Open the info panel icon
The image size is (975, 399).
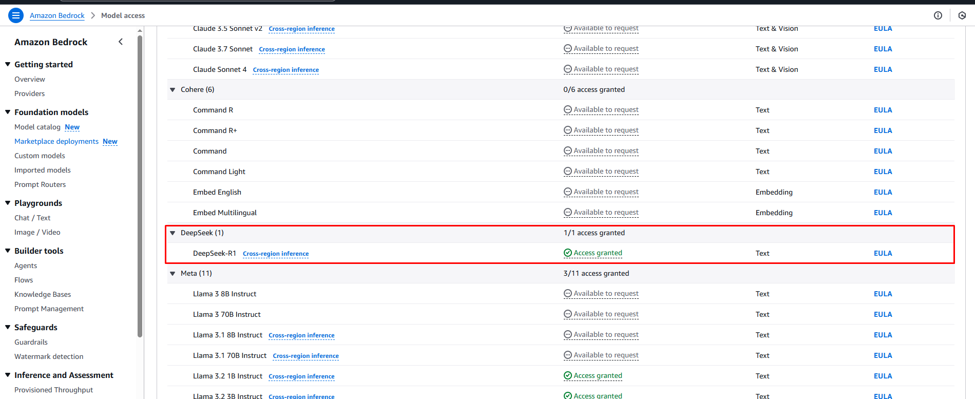coord(938,15)
